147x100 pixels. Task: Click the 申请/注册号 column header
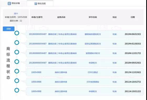(x=37, y=17)
